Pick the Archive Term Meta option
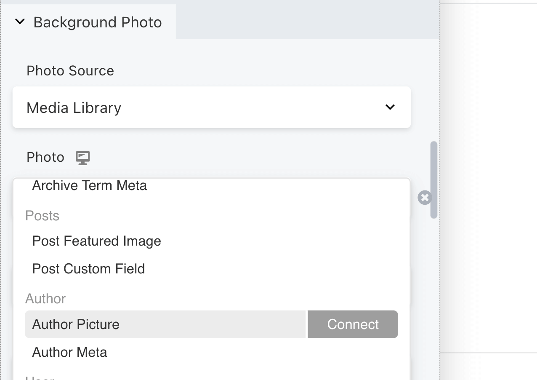The image size is (537, 380). coord(90,185)
